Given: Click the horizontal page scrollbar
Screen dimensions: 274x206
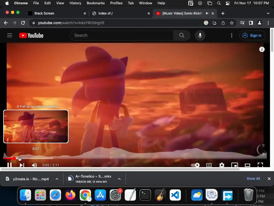Looking at the screenshot, I should tap(120, 169).
